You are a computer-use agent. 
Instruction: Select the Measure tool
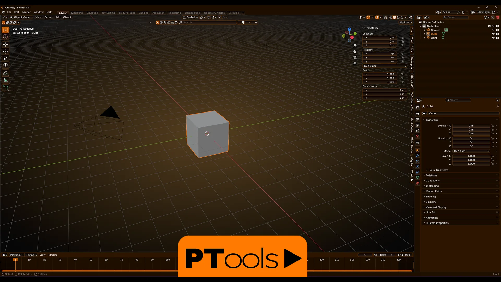[x=5, y=80]
